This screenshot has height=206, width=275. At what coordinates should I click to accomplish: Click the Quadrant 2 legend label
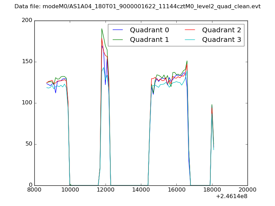[221, 30]
